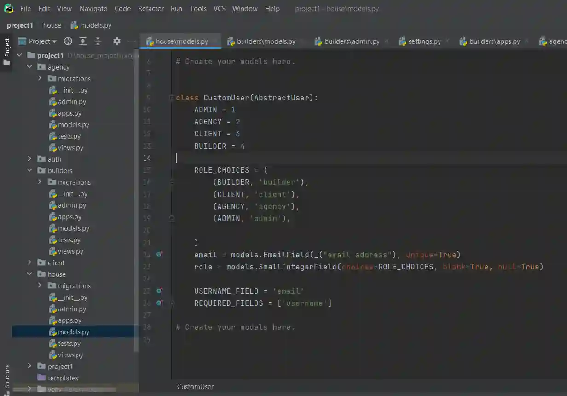
Task: Collapse the agency folder in project tree
Action: [x=30, y=67]
